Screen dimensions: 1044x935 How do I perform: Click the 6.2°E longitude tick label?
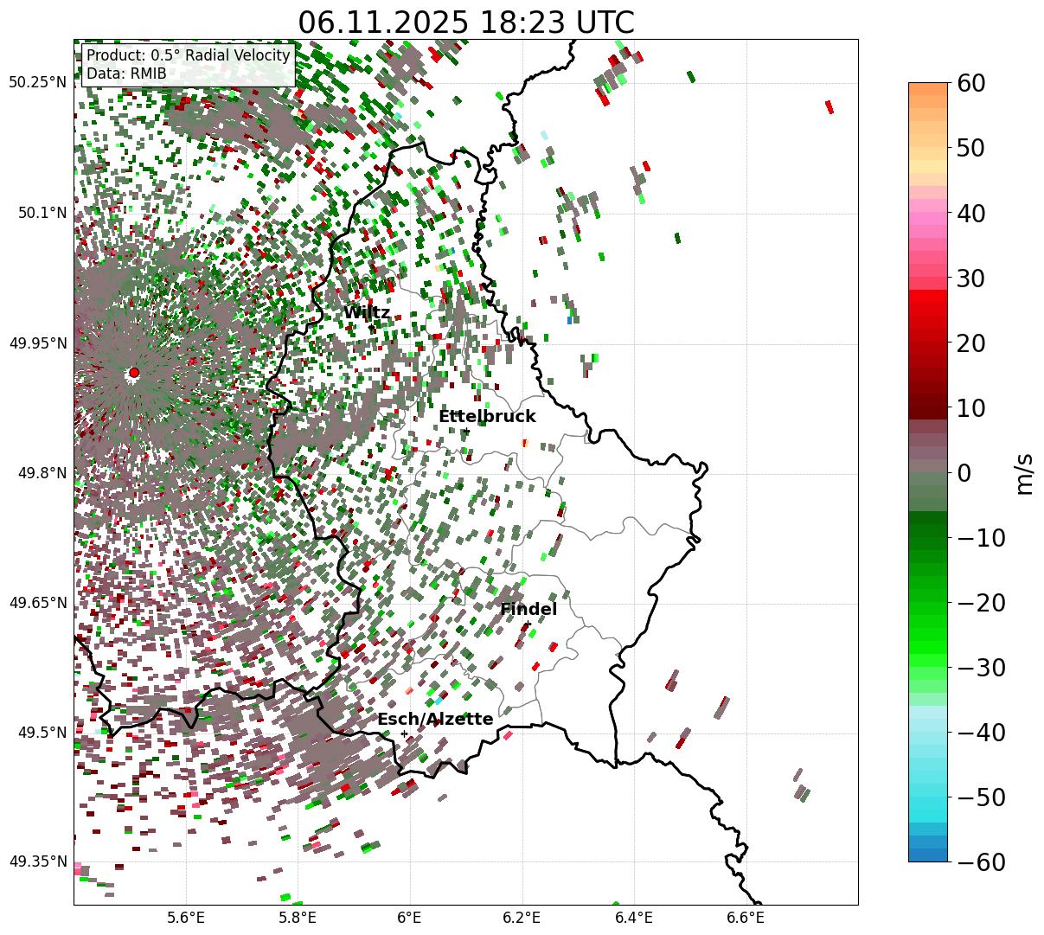(x=522, y=919)
